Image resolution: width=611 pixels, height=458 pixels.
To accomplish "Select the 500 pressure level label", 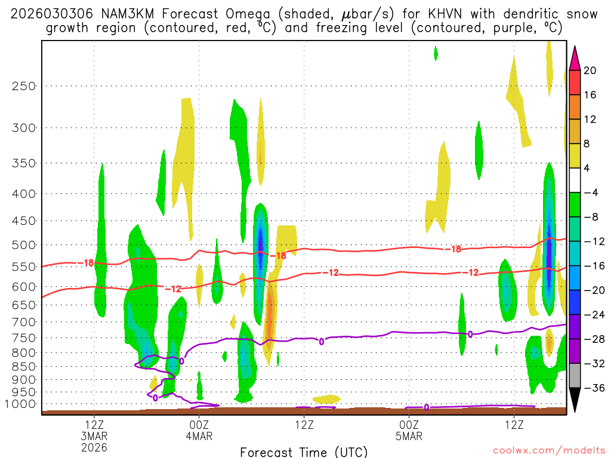I will (x=24, y=245).
